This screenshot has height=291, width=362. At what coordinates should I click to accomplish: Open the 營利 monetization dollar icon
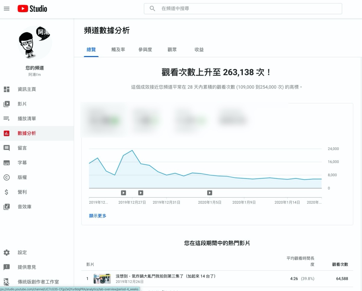[x=7, y=192]
